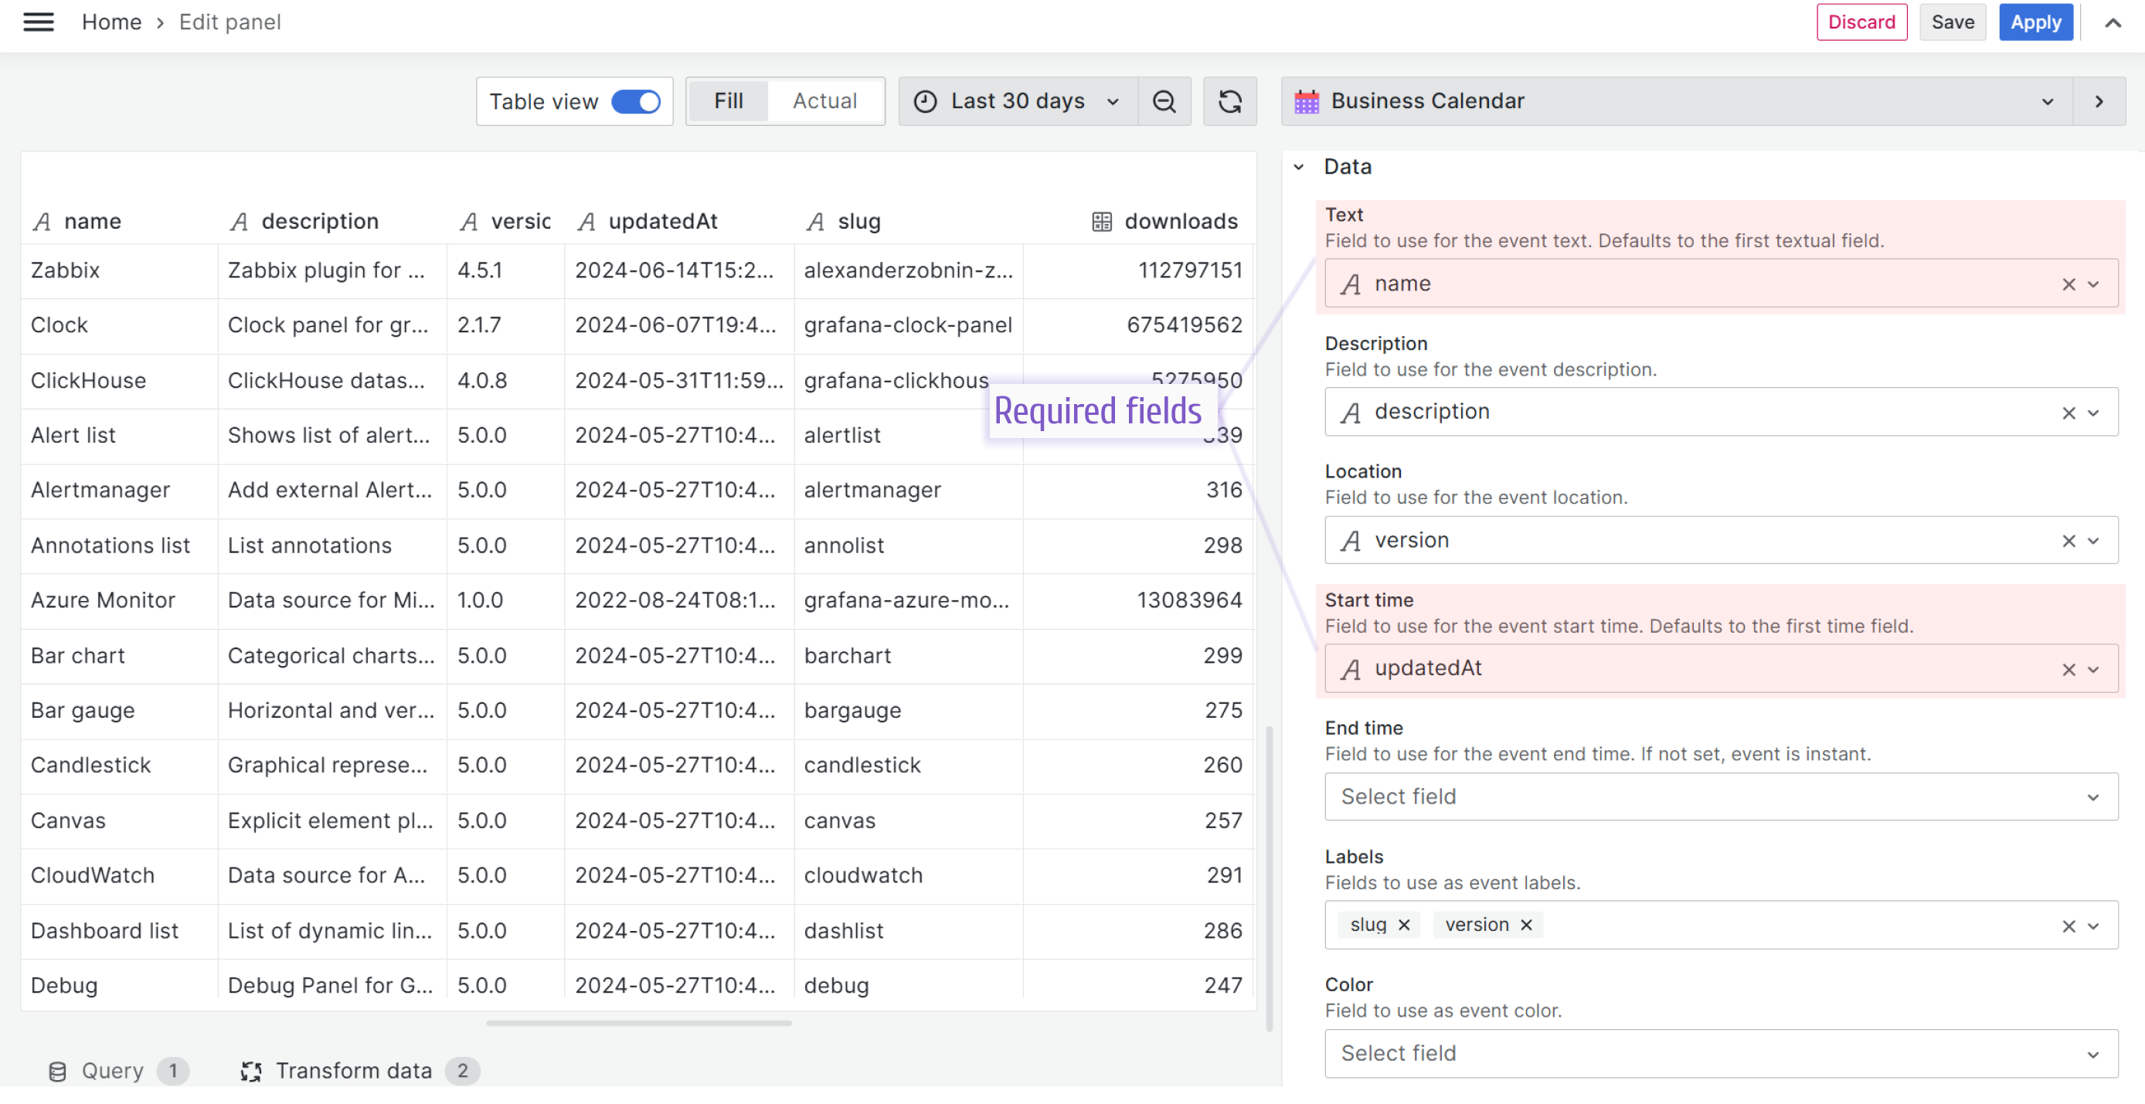Switch to the Transform data tab
This screenshot has width=2145, height=1104.
pyautogui.click(x=353, y=1070)
